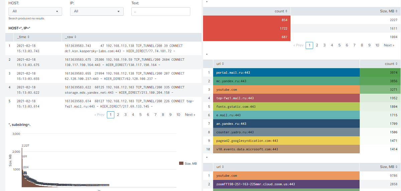401x191 pixels.
Task: Select youtube.com in the count table
Action: [286, 90]
